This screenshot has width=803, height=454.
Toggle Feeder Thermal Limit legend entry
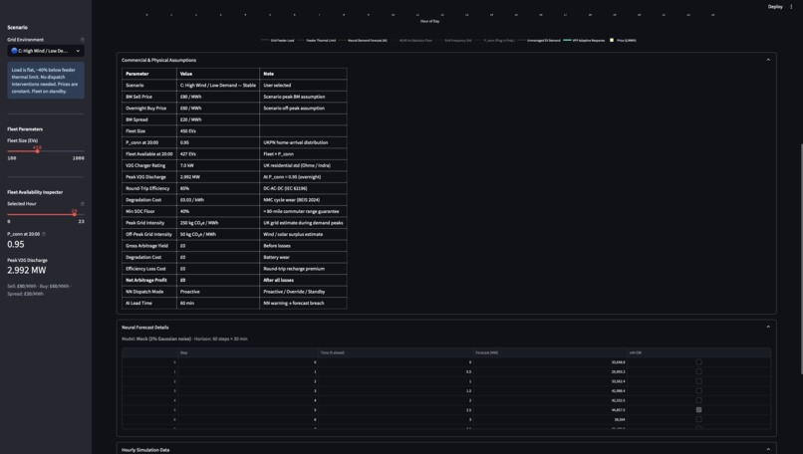[x=317, y=40]
